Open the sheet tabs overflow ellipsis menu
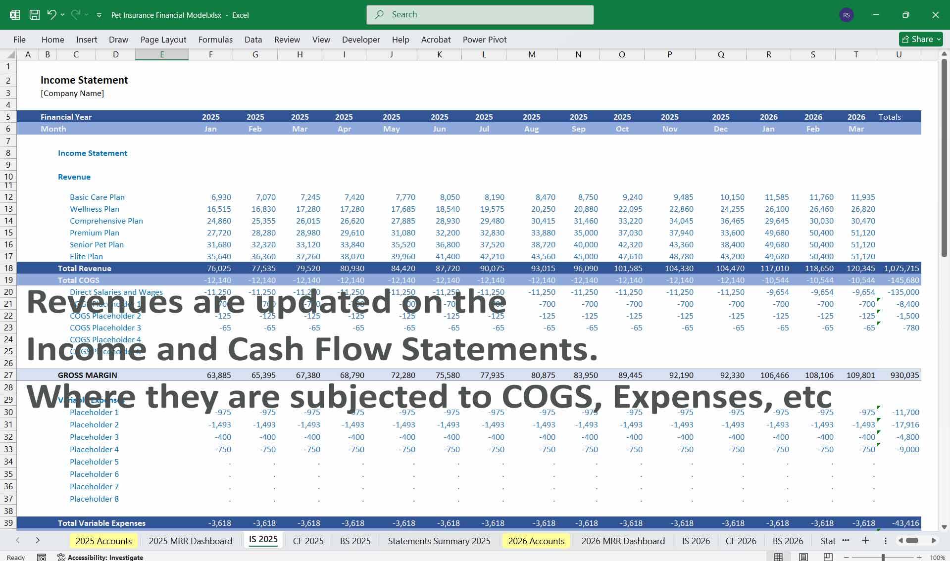Viewport: 950px width, 561px height. coord(846,541)
